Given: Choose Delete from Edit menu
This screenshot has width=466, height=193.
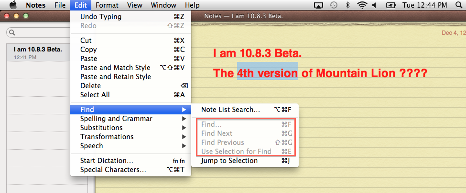Looking at the screenshot, I should (131, 86).
